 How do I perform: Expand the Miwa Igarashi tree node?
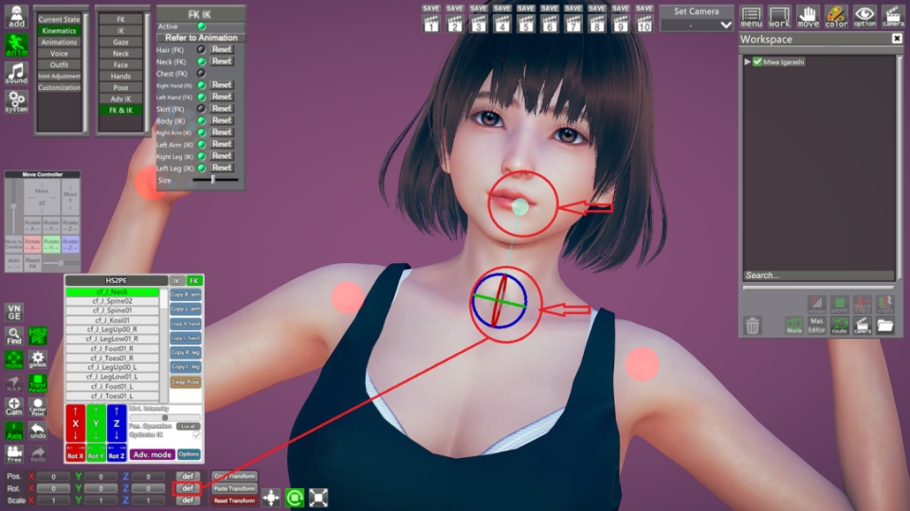[x=747, y=62]
